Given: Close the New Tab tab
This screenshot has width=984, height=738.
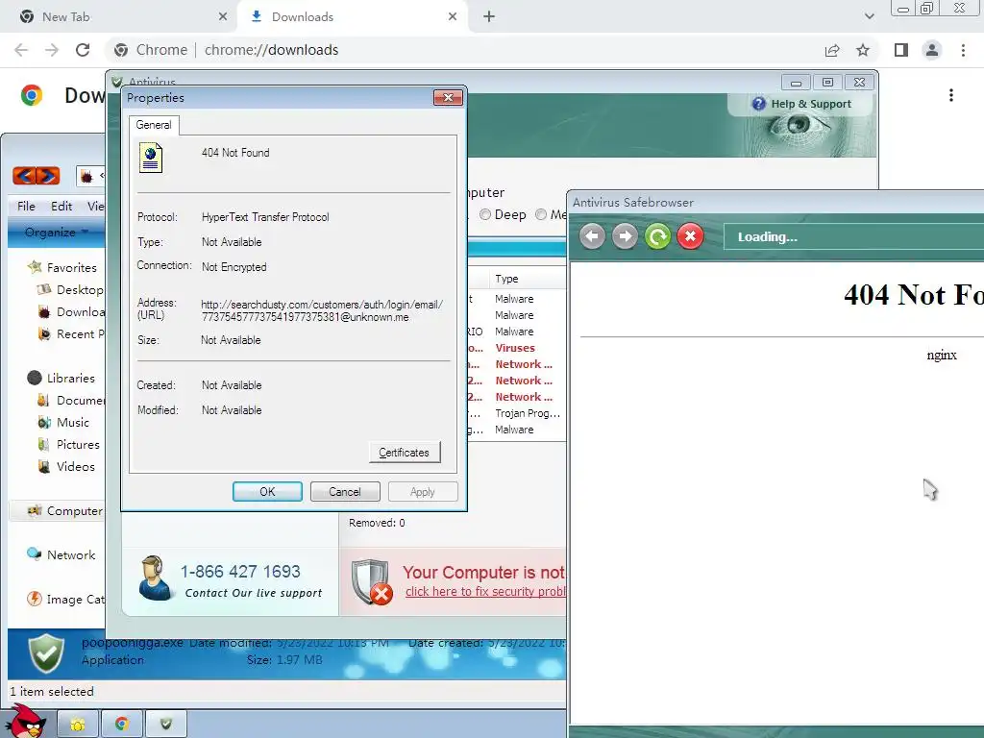Looking at the screenshot, I should (223, 17).
